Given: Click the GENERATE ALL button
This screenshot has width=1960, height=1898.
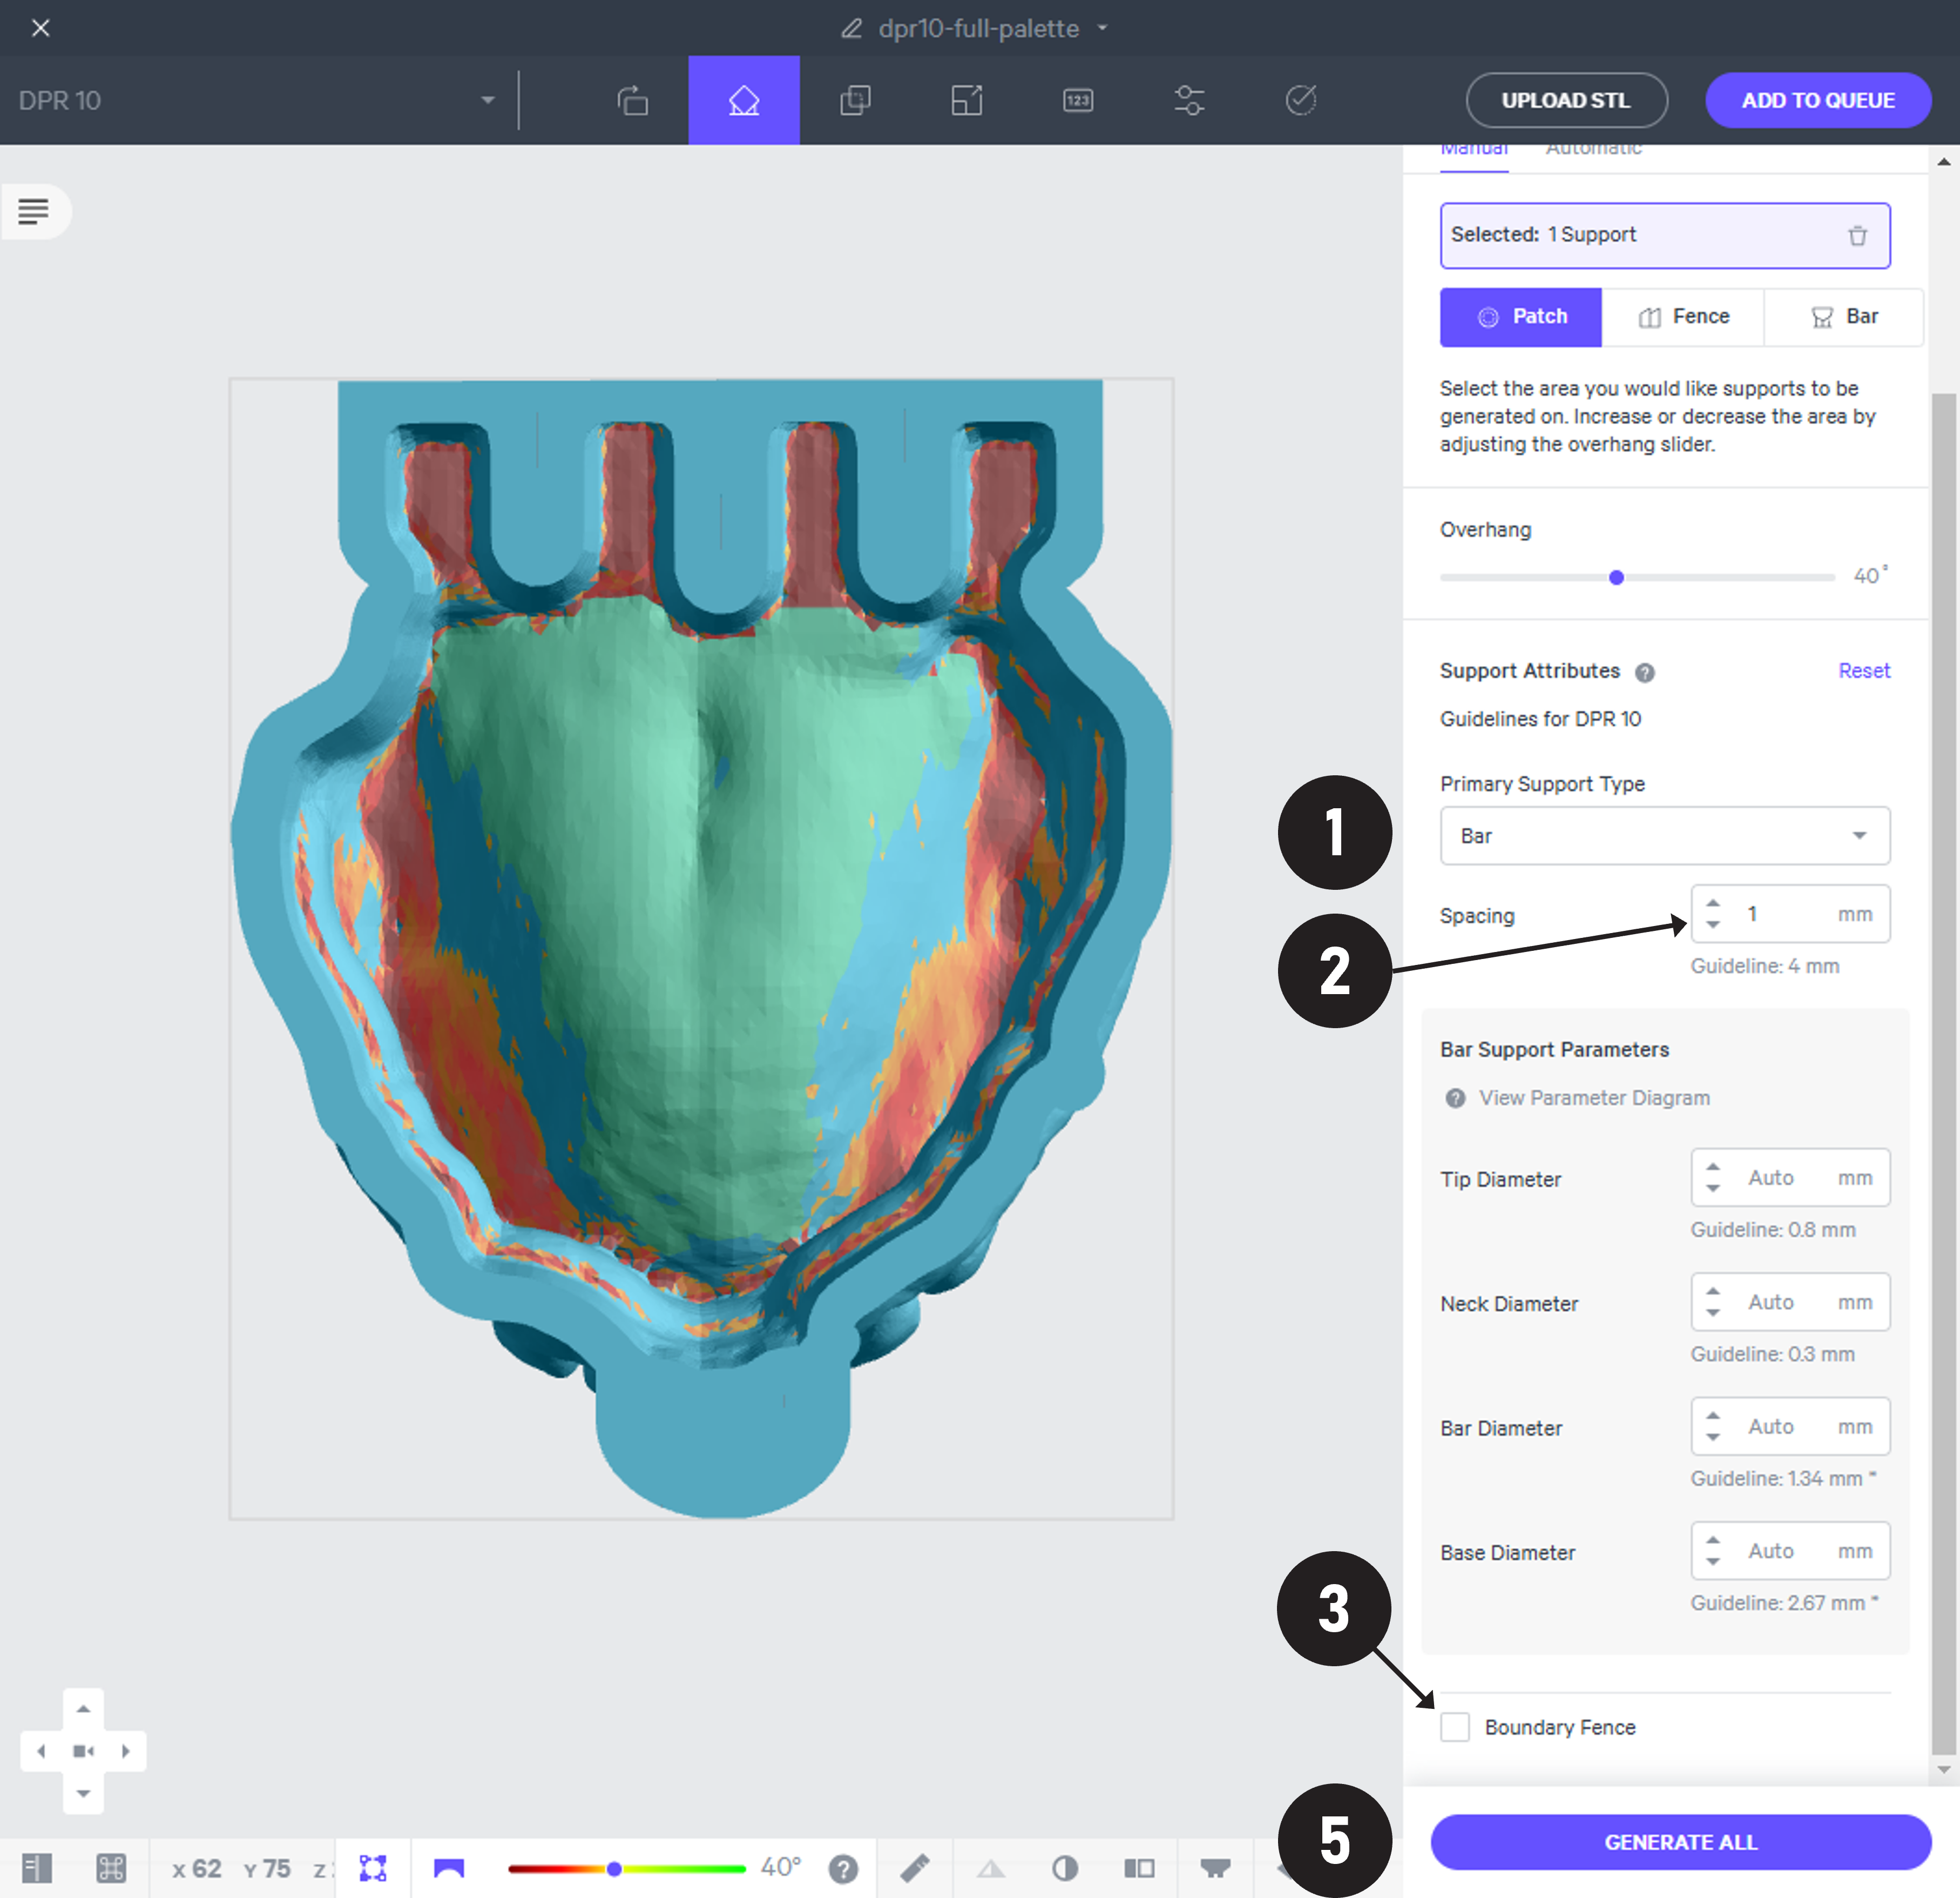Looking at the screenshot, I should pos(1680,1842).
